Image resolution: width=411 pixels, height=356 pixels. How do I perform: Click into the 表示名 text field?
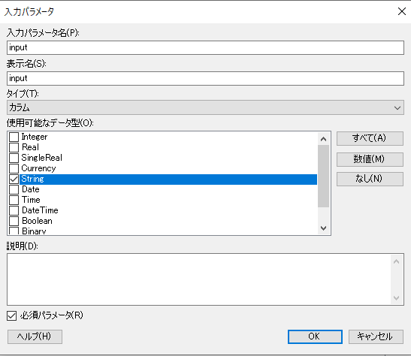click(x=205, y=78)
